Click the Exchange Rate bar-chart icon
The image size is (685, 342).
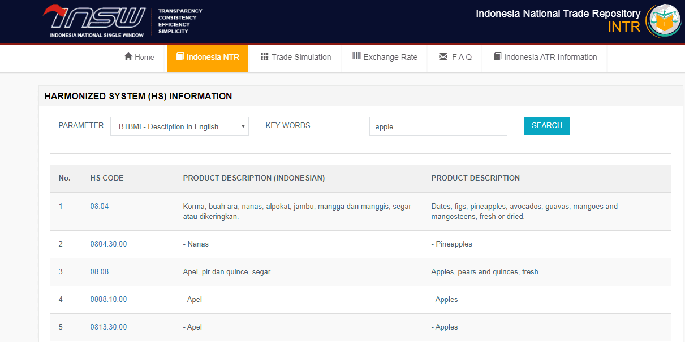tap(357, 56)
